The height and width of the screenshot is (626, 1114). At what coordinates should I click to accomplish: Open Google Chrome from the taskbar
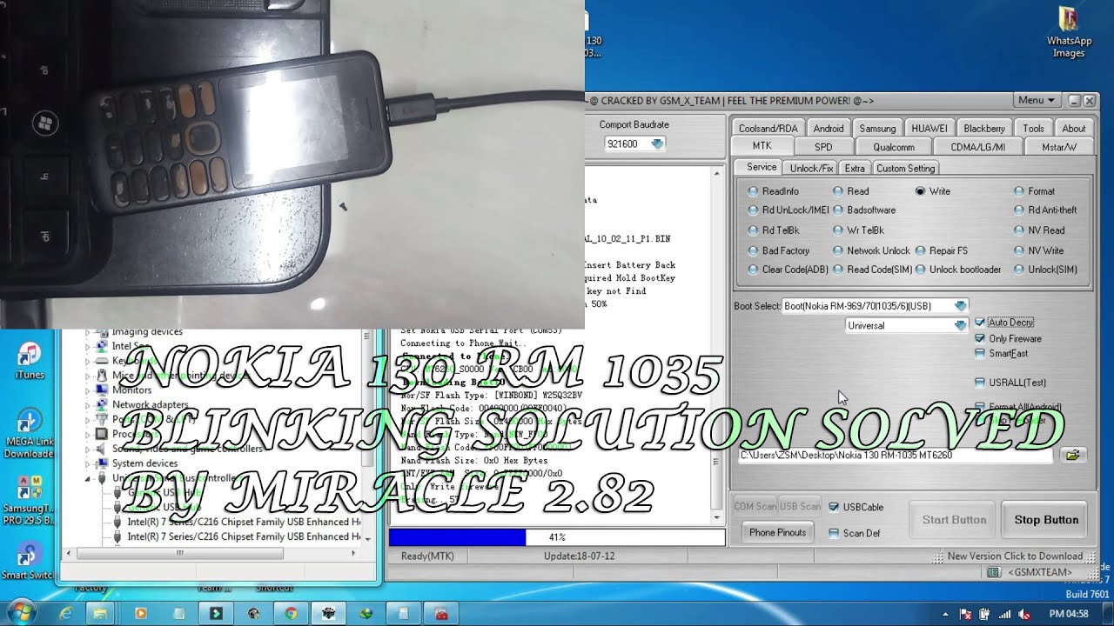290,614
